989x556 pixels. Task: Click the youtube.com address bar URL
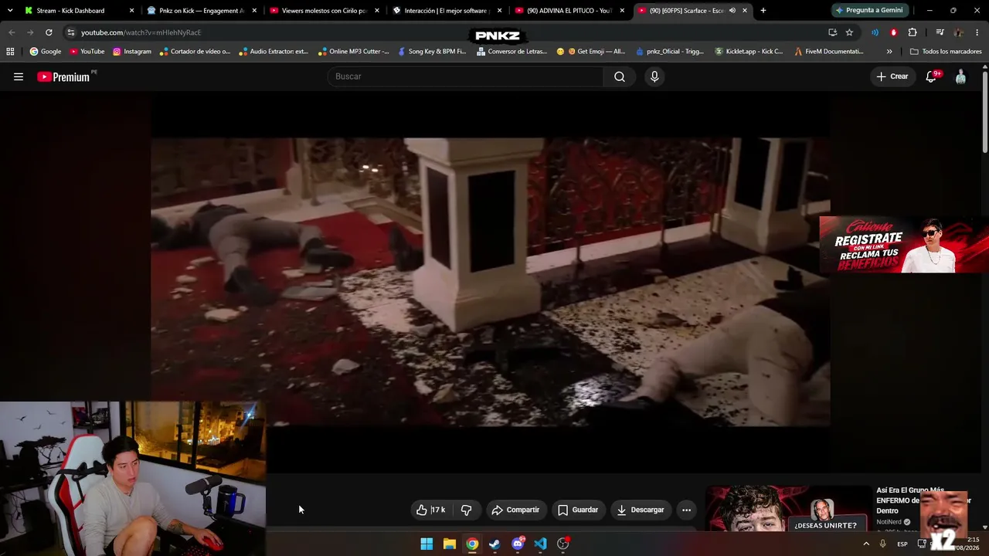(141, 32)
